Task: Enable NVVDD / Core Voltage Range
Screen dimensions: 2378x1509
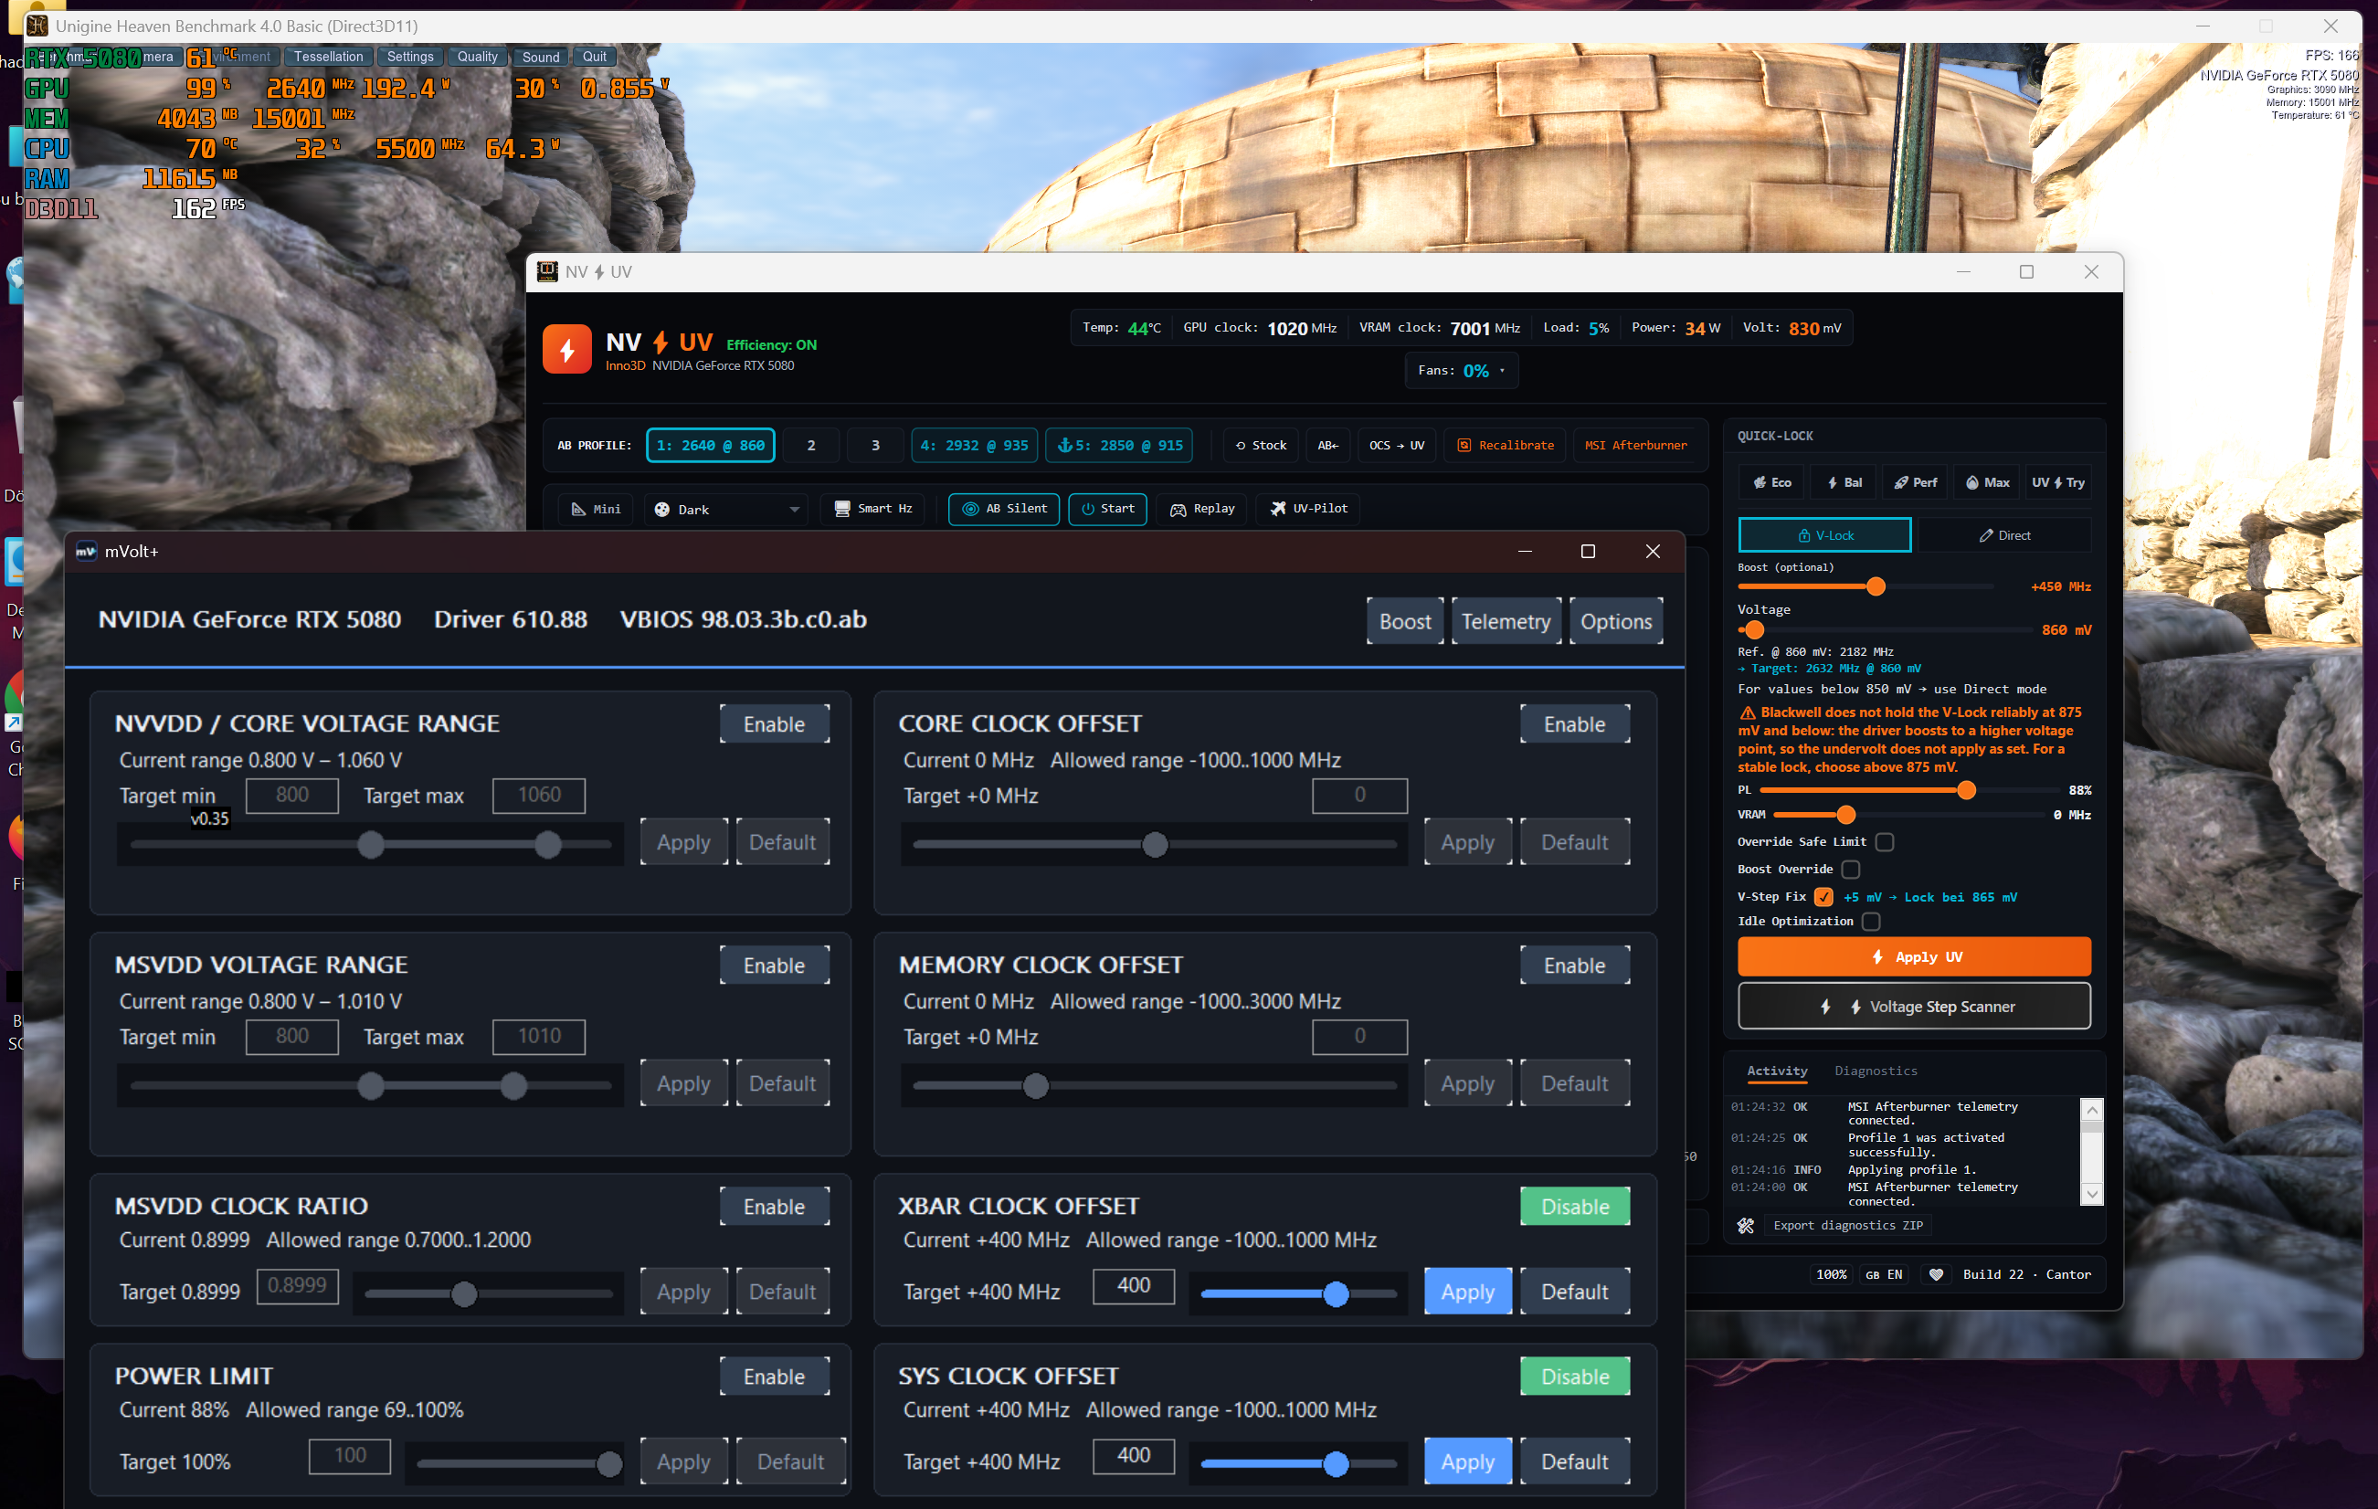Action: pos(774,725)
